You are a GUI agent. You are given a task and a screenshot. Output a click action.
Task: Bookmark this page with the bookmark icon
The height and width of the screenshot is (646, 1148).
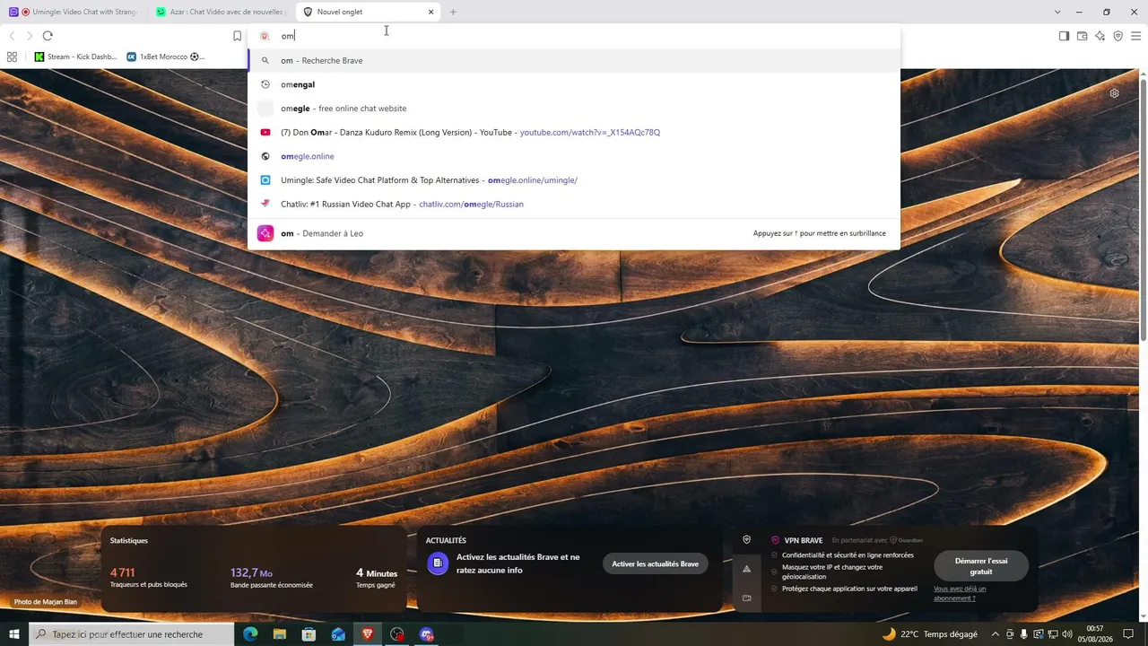coord(237,36)
